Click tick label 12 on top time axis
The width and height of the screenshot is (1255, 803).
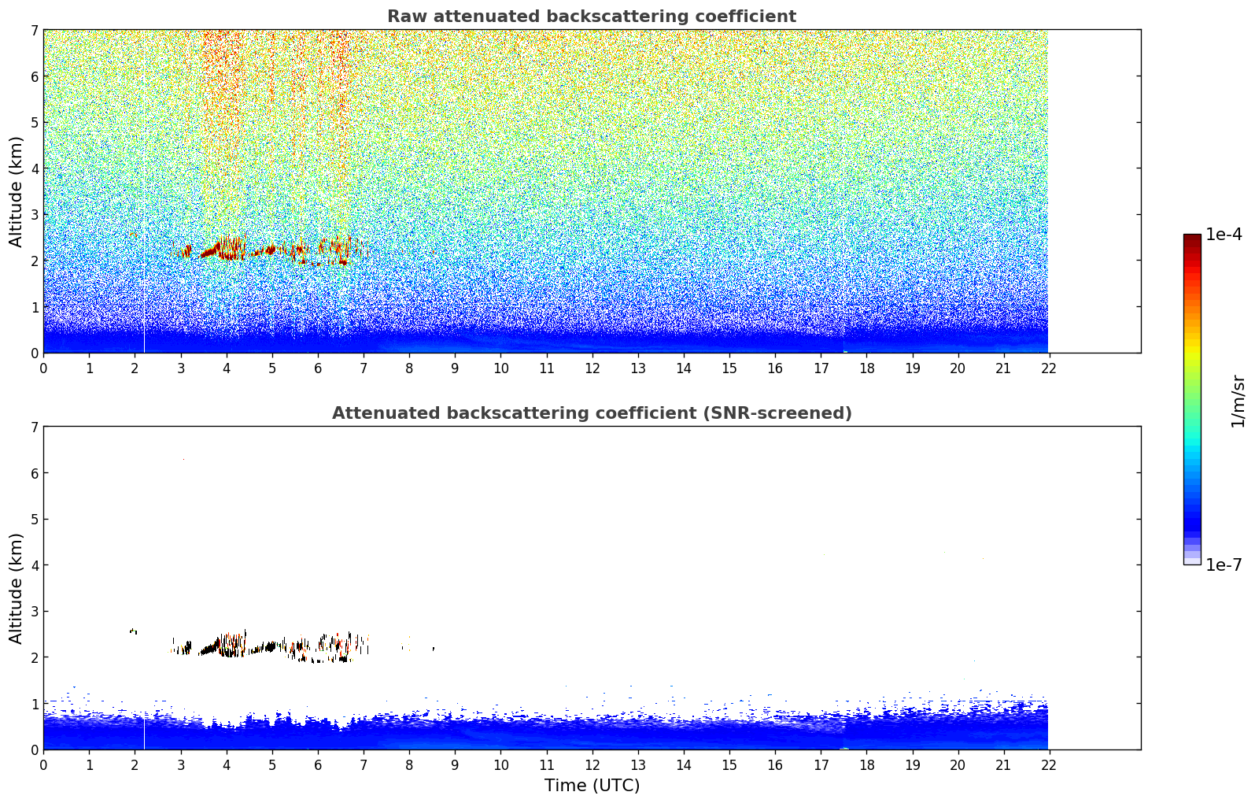tap(592, 368)
